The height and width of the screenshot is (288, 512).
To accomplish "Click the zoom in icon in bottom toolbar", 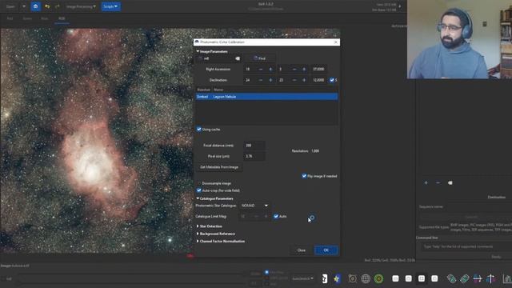I will click(409, 278).
